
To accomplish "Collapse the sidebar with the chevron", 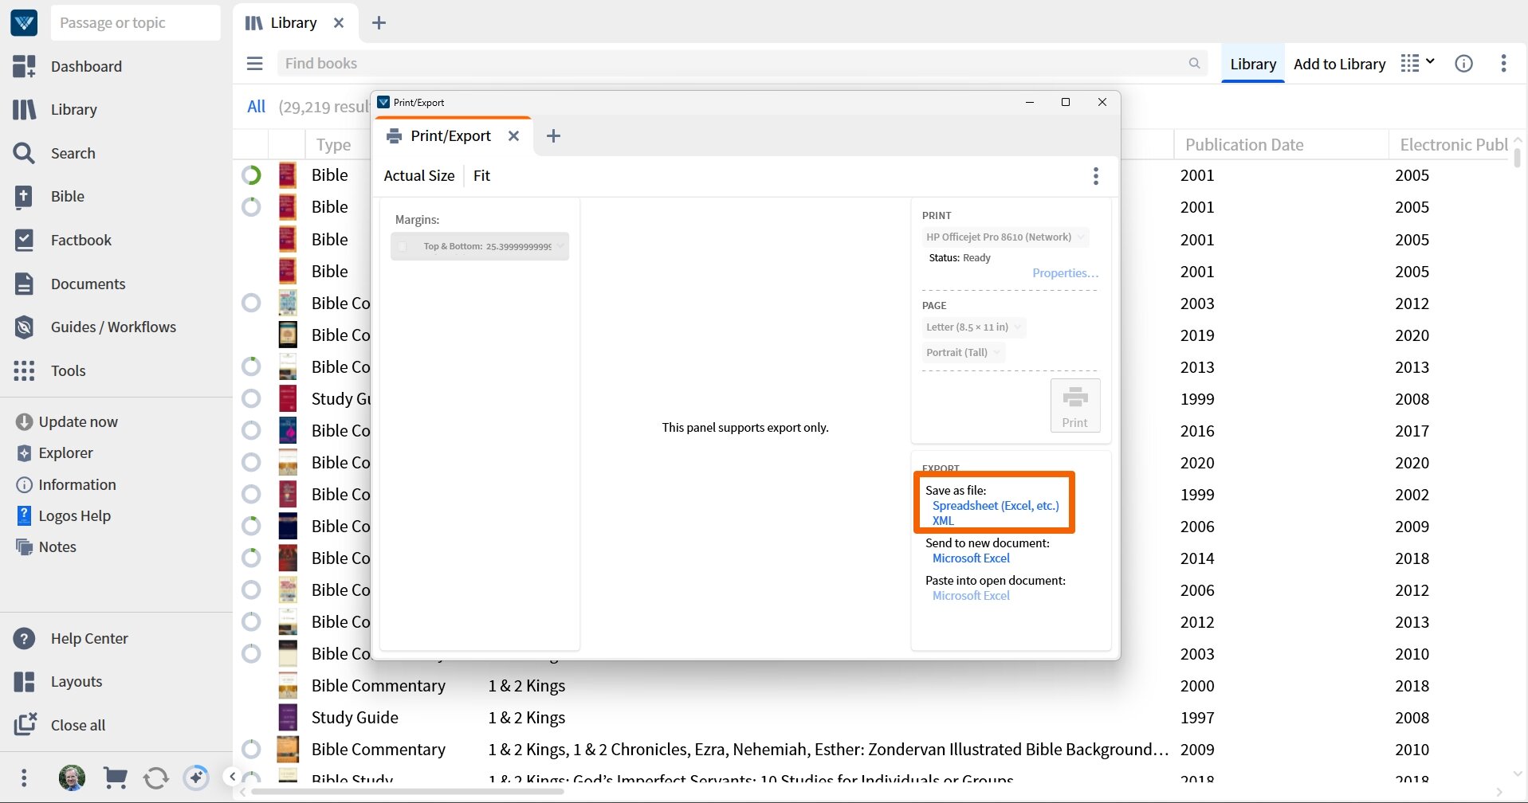I will pos(231,776).
